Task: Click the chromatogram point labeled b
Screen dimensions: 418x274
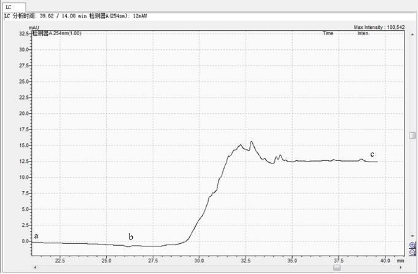Action: click(x=130, y=246)
